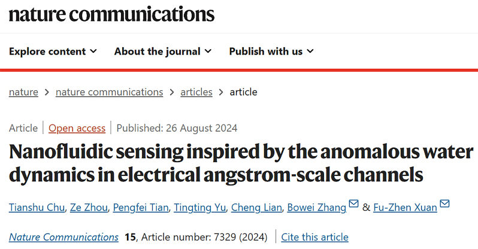View author Tingting Yu's details

click(x=199, y=208)
